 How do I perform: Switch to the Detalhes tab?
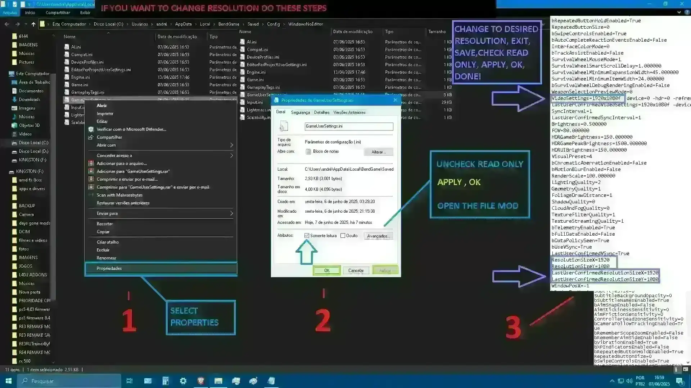point(321,112)
